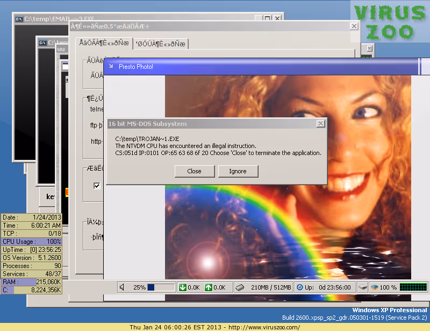Viewport: 430px width, 331px height.
Task: Click the Time 6:00:21 AM row
Action: [x=32, y=226]
